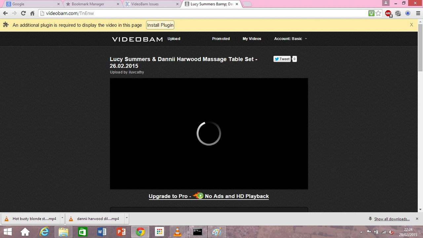The height and width of the screenshot is (238, 423).
Task: Open the Adblock Plus extension icon
Action: point(388,13)
